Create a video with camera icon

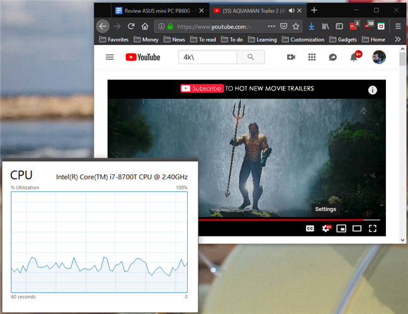tap(291, 57)
